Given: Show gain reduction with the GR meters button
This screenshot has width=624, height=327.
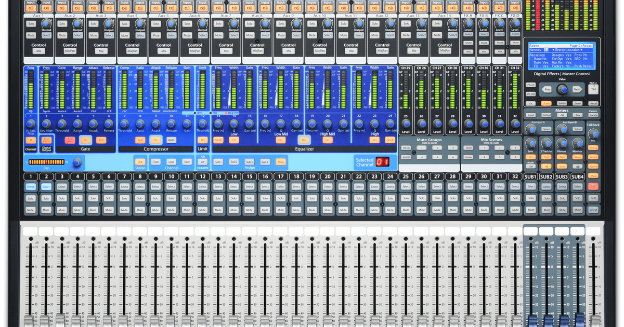Looking at the screenshot, I should tap(562, 115).
